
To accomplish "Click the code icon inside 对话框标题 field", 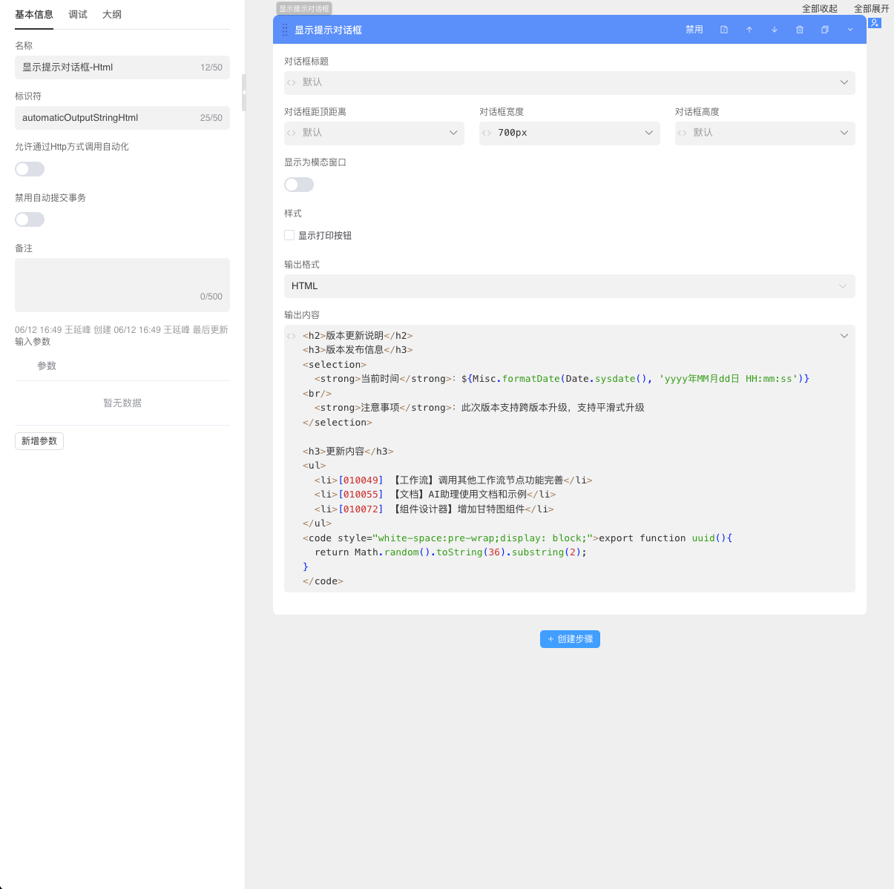I will click(292, 83).
